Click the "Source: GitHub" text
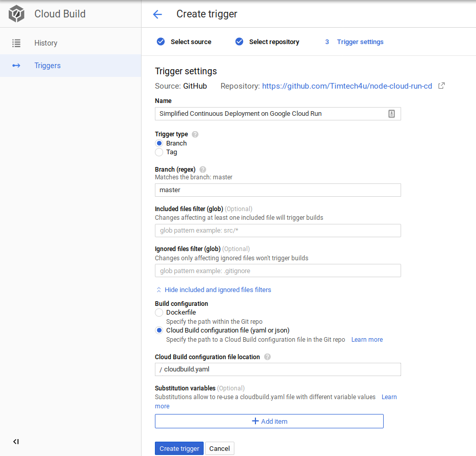The image size is (476, 456). pos(181,86)
